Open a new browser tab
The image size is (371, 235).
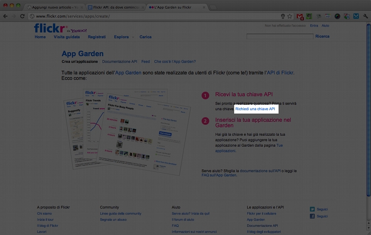(213, 8)
